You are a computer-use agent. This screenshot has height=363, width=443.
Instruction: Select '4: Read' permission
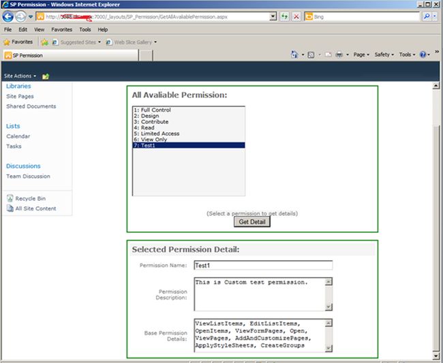[189, 127]
